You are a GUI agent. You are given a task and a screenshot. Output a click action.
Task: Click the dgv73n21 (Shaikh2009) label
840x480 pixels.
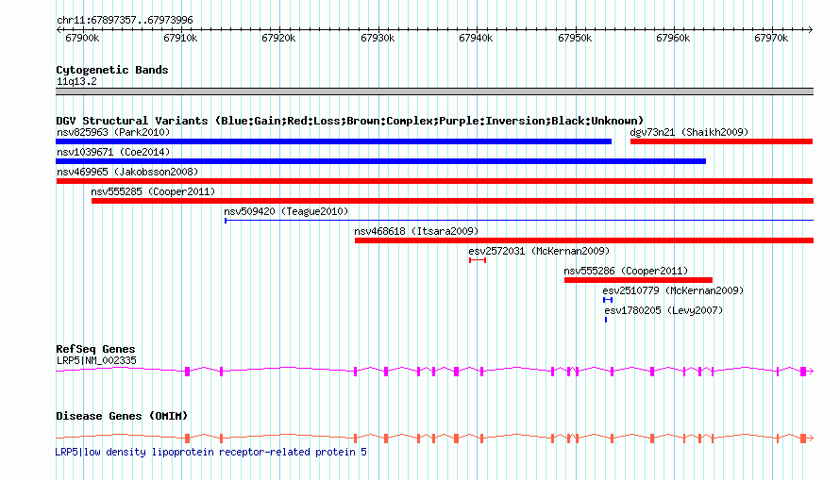click(689, 132)
